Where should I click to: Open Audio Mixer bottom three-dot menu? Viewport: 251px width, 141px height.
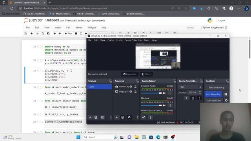150,117
